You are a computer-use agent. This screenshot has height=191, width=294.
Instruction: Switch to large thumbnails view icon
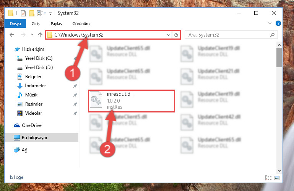[277, 178]
